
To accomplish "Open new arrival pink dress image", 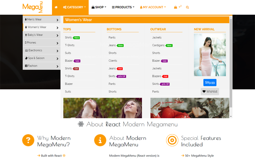I will point(210,55).
